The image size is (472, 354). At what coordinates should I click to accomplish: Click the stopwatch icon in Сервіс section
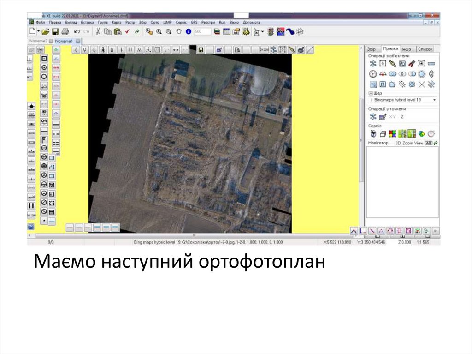431,134
